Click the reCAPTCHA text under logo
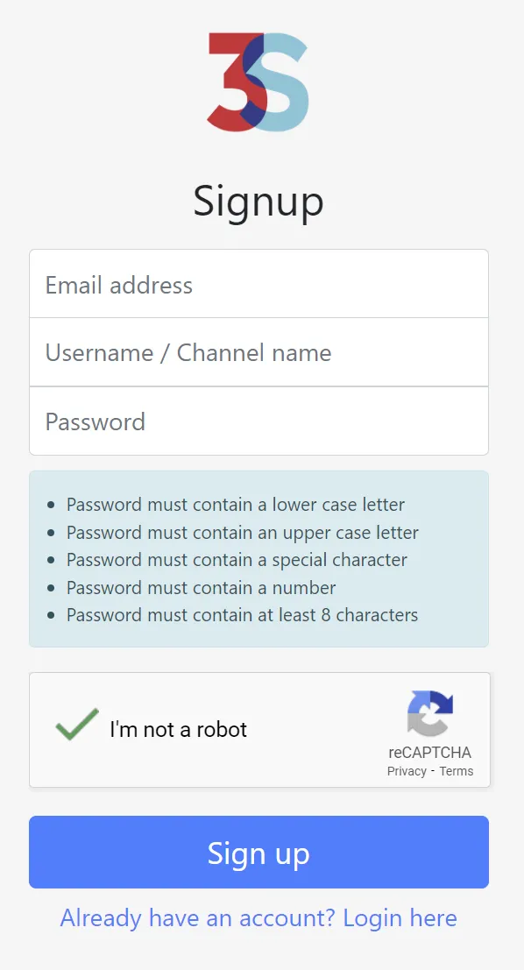Screen dimensions: 524x970 point(430,752)
